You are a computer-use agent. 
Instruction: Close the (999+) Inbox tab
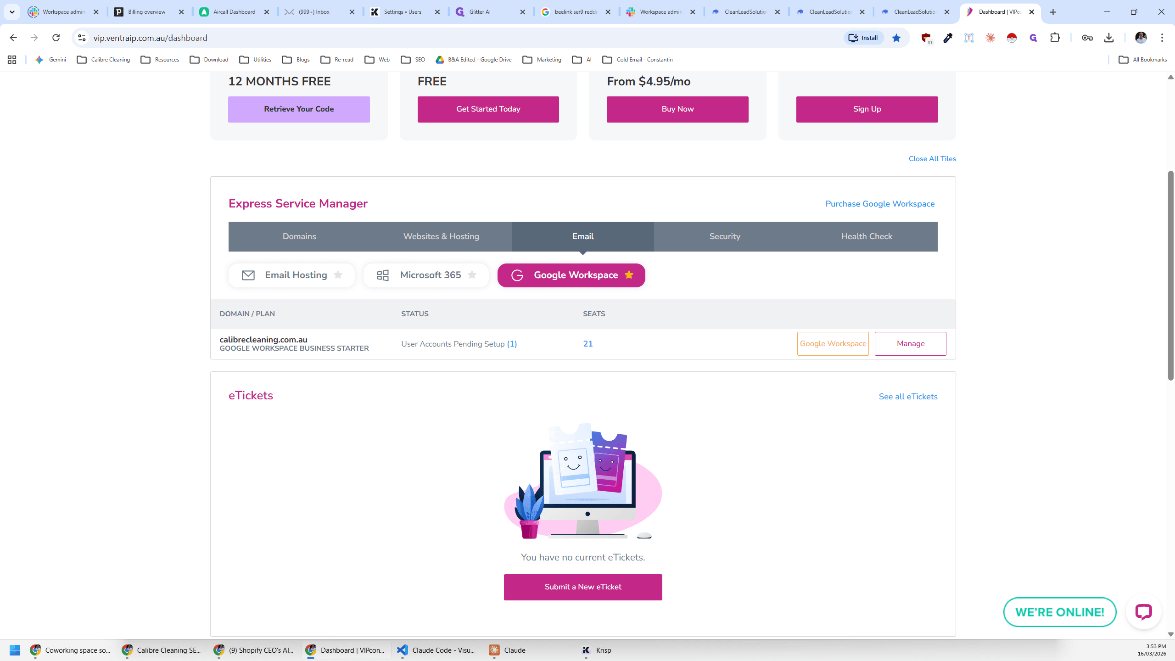(352, 12)
